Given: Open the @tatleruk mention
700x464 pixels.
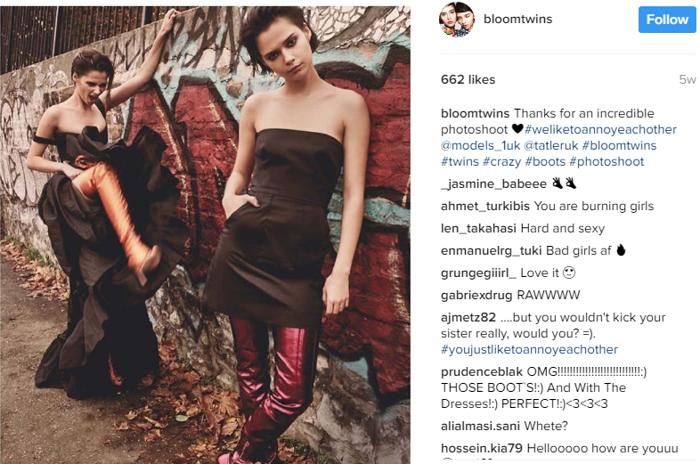Looking at the screenshot, I should click(x=551, y=145).
